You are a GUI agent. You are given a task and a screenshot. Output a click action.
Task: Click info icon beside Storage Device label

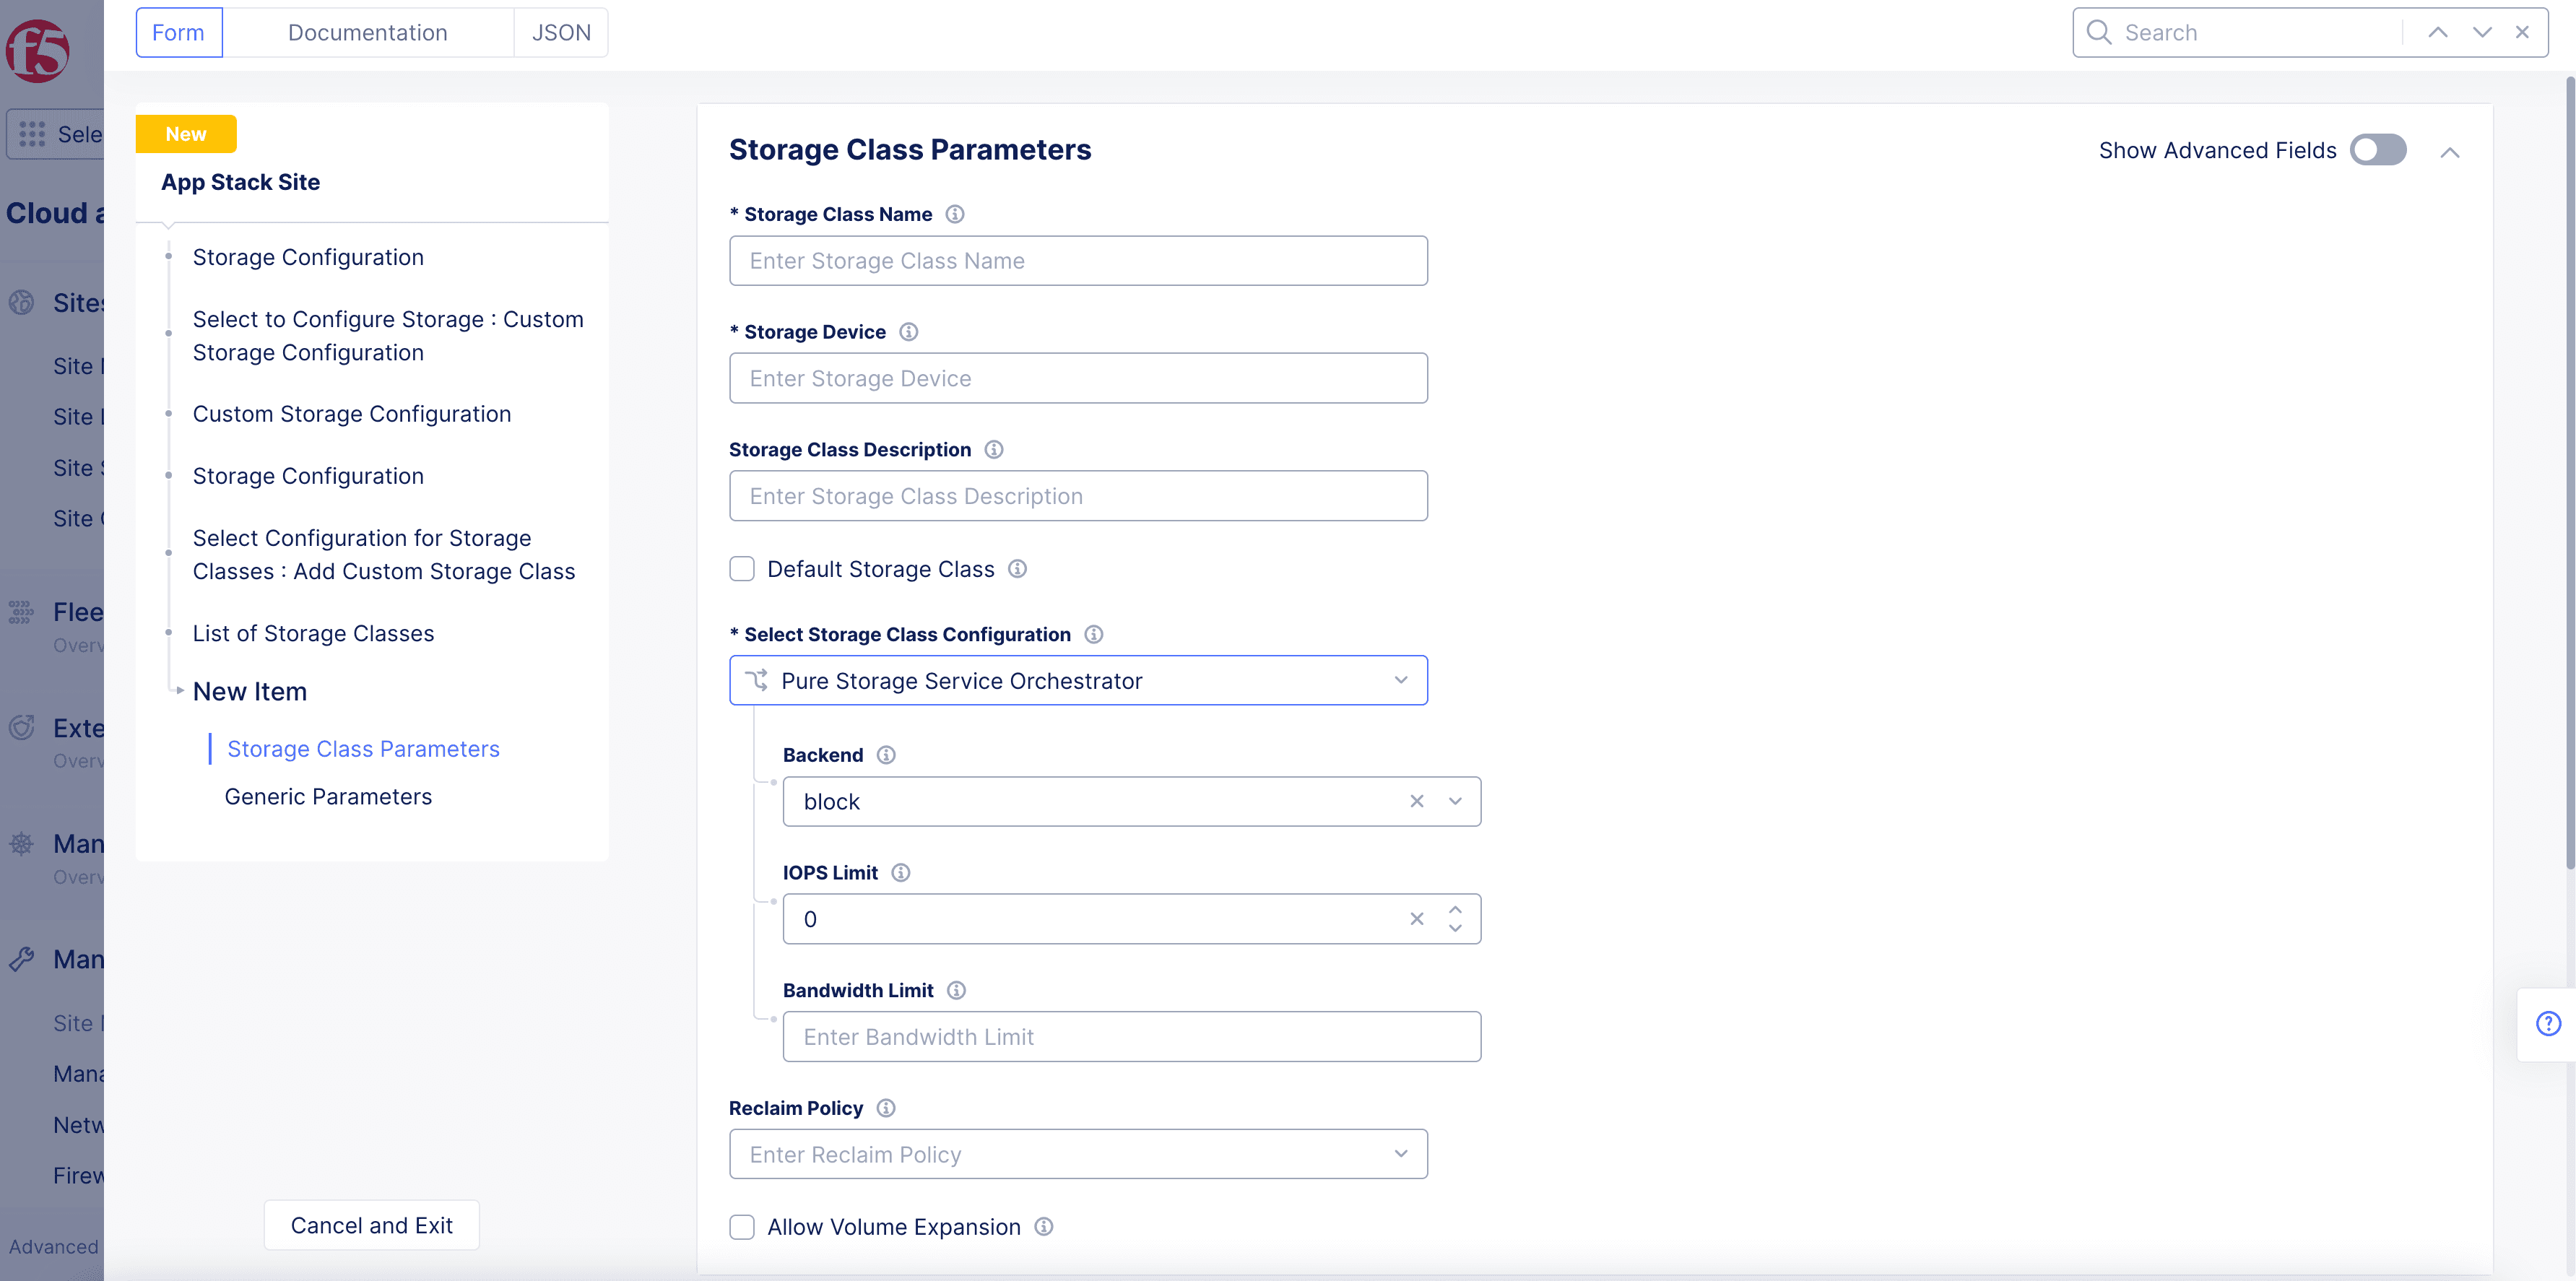[908, 332]
